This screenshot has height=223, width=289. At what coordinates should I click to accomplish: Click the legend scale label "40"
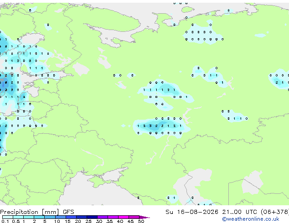coord(120,221)
